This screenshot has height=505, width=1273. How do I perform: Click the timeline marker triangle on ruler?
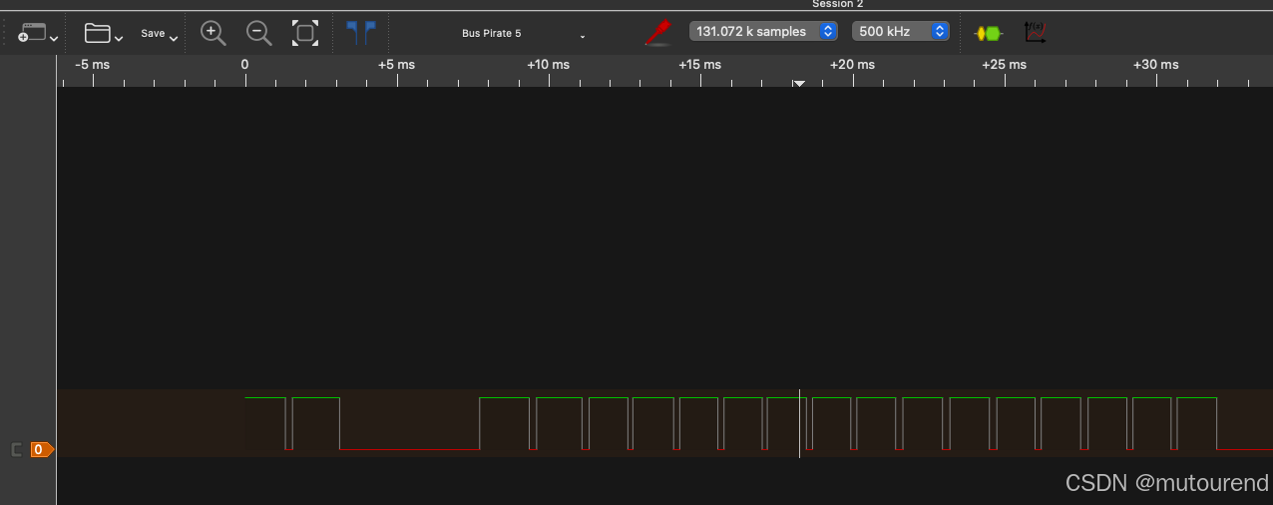click(x=799, y=84)
